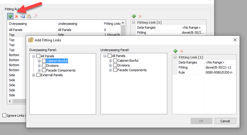Tick the External Panels checkbox

click(x=38, y=75)
